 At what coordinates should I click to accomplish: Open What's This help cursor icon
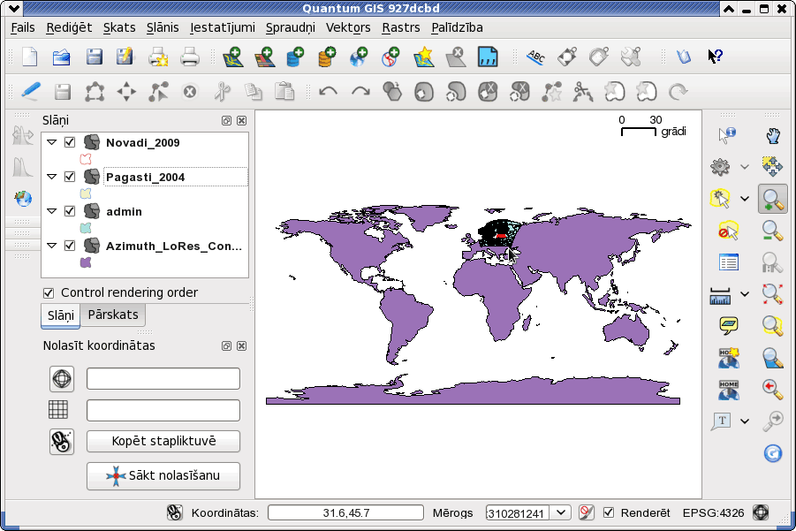715,56
